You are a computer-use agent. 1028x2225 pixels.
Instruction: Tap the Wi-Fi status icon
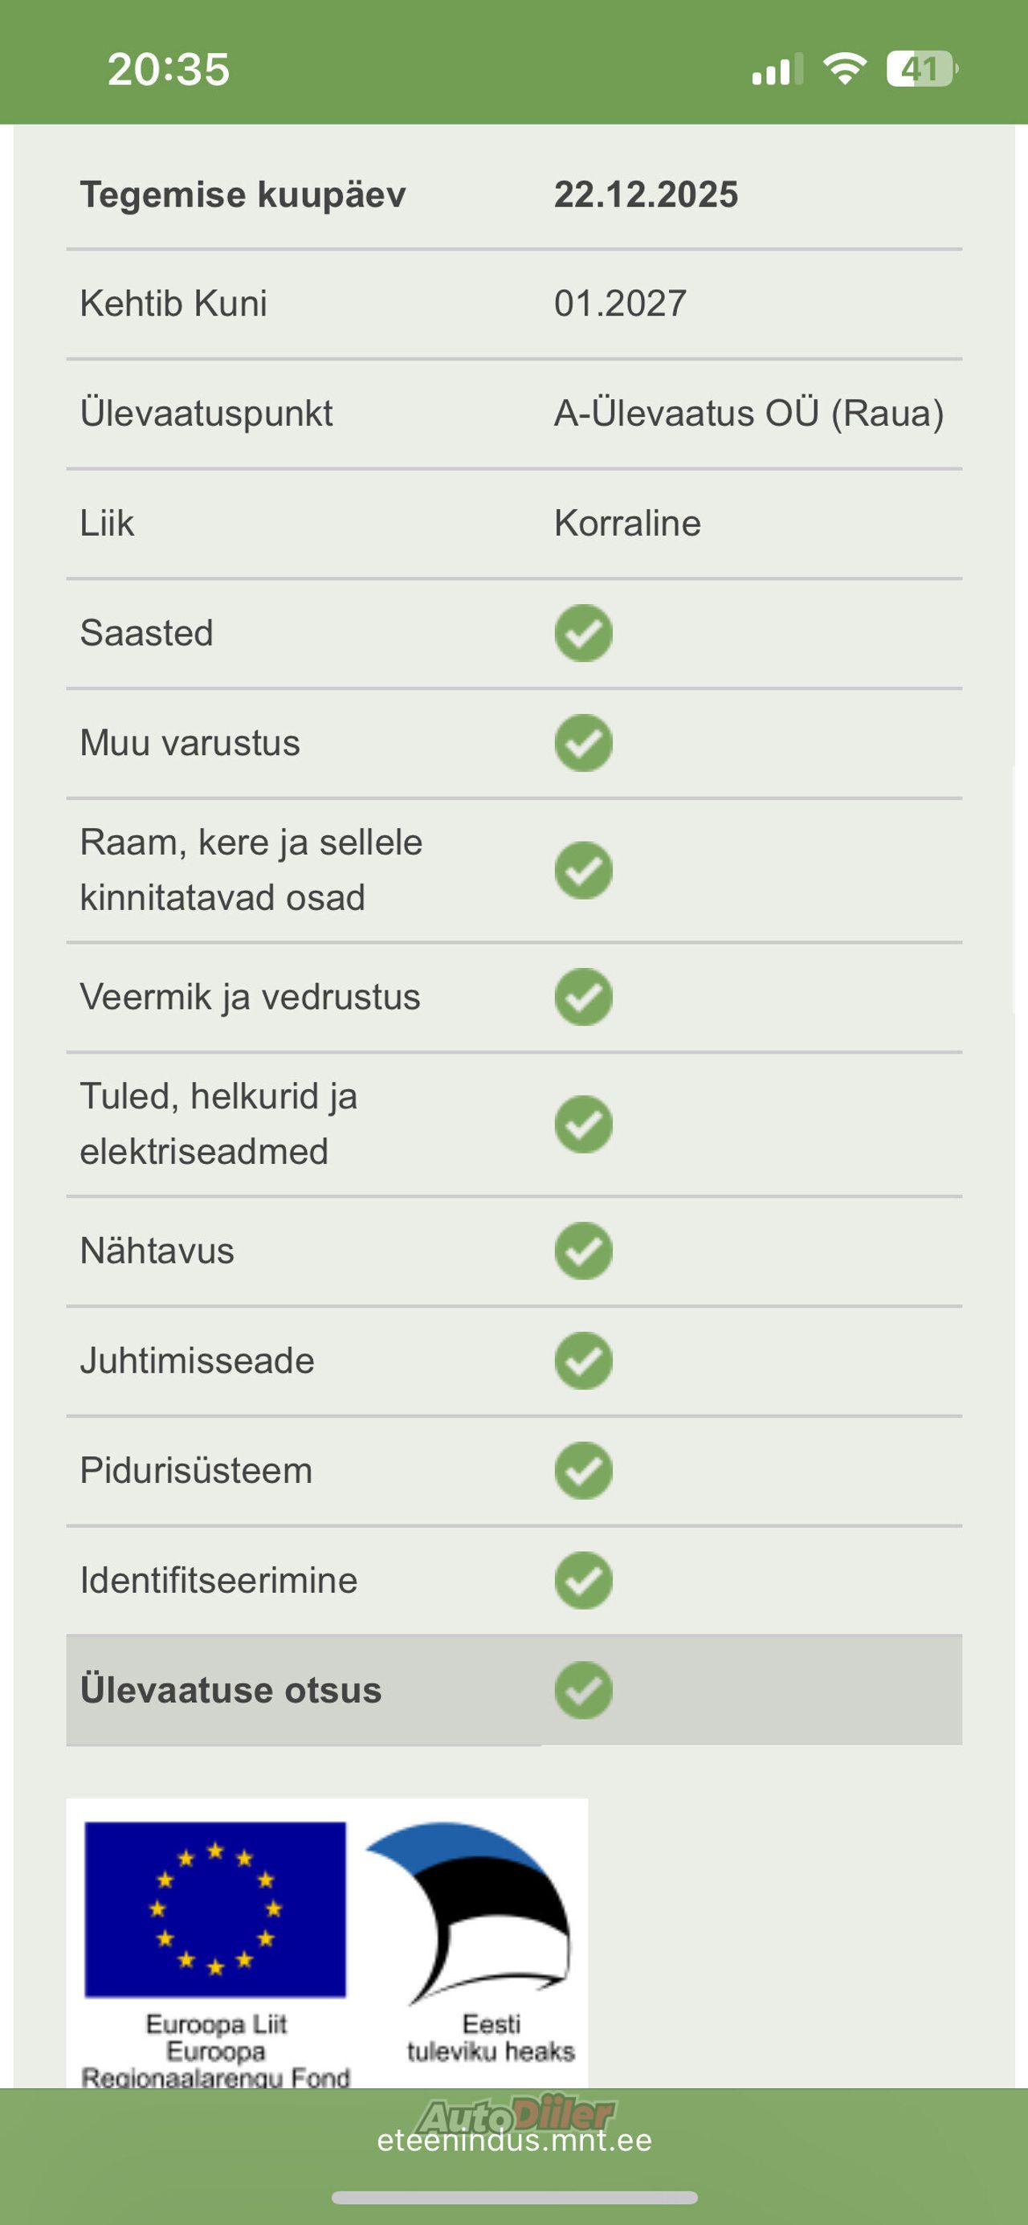click(844, 69)
